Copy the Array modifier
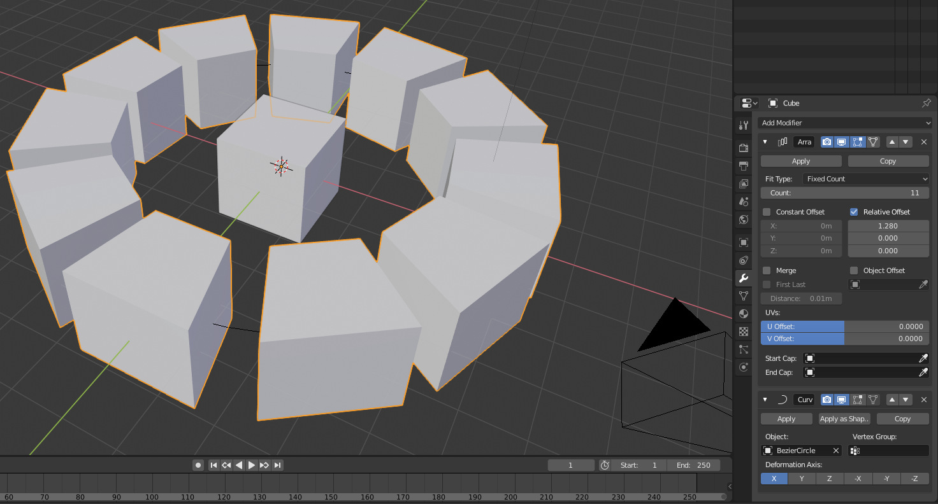Screen dimensions: 938x504 888,161
